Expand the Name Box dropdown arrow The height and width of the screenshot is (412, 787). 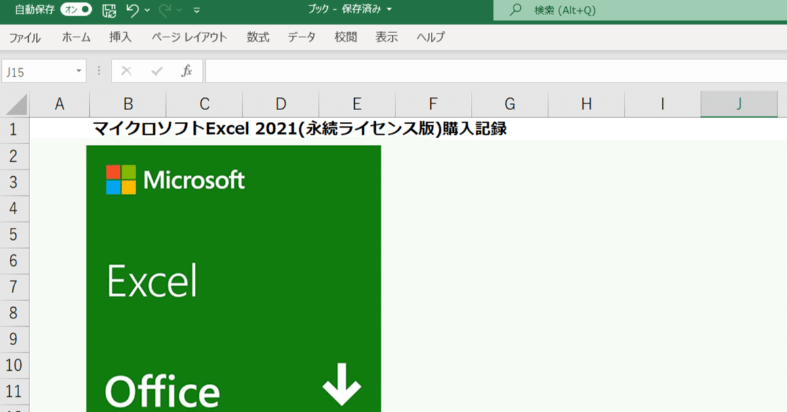[x=79, y=71]
